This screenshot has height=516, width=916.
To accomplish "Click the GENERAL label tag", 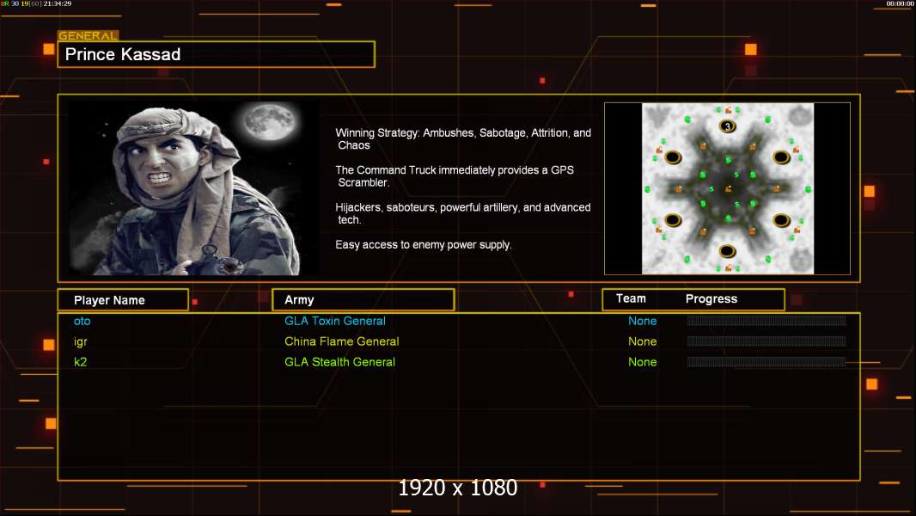I will pos(89,35).
